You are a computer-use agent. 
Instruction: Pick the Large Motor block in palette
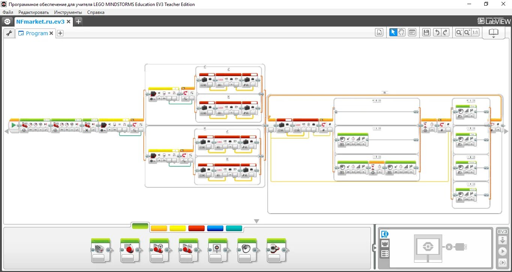130,250
